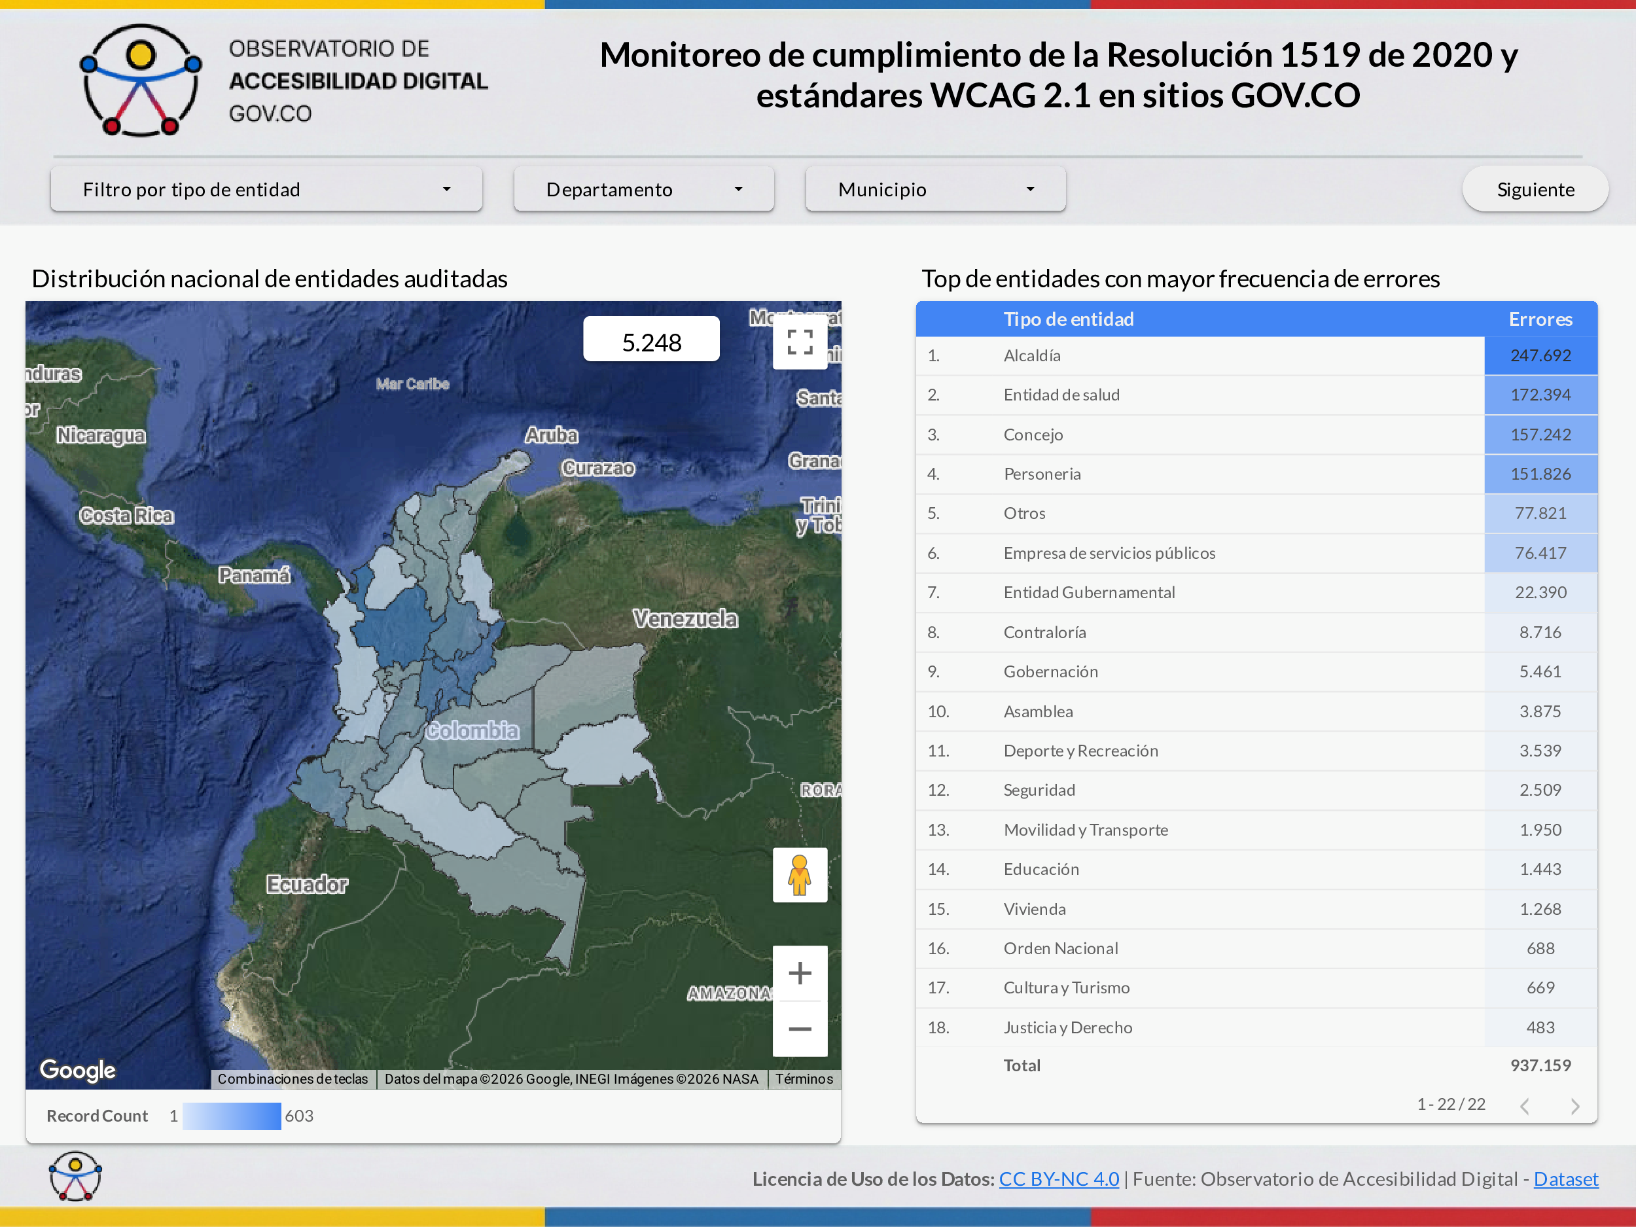The image size is (1636, 1227).
Task: Click the Record Count color gradient legend
Action: 232,1115
